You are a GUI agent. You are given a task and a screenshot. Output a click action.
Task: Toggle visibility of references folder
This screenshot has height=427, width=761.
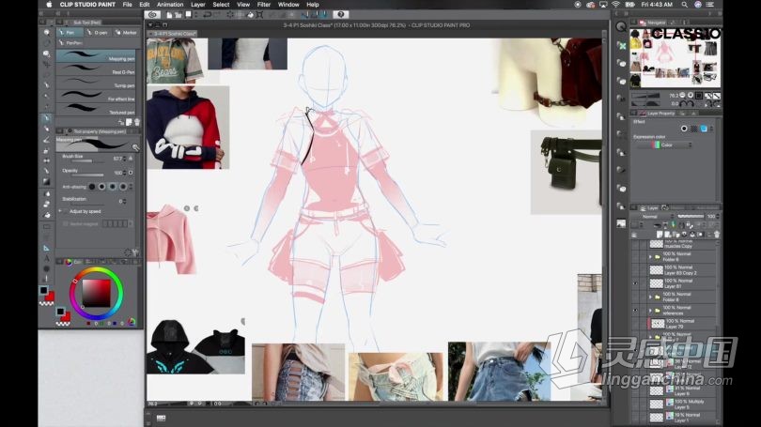click(x=635, y=311)
